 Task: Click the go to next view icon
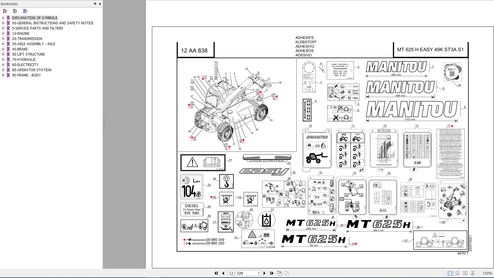287,273
